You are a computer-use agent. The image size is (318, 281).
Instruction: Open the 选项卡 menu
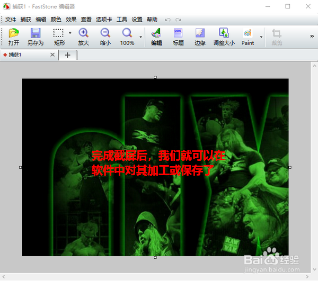[104, 20]
